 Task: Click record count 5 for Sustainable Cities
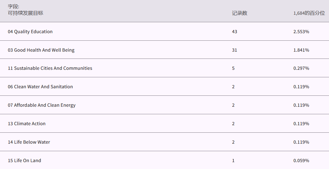click(x=233, y=68)
